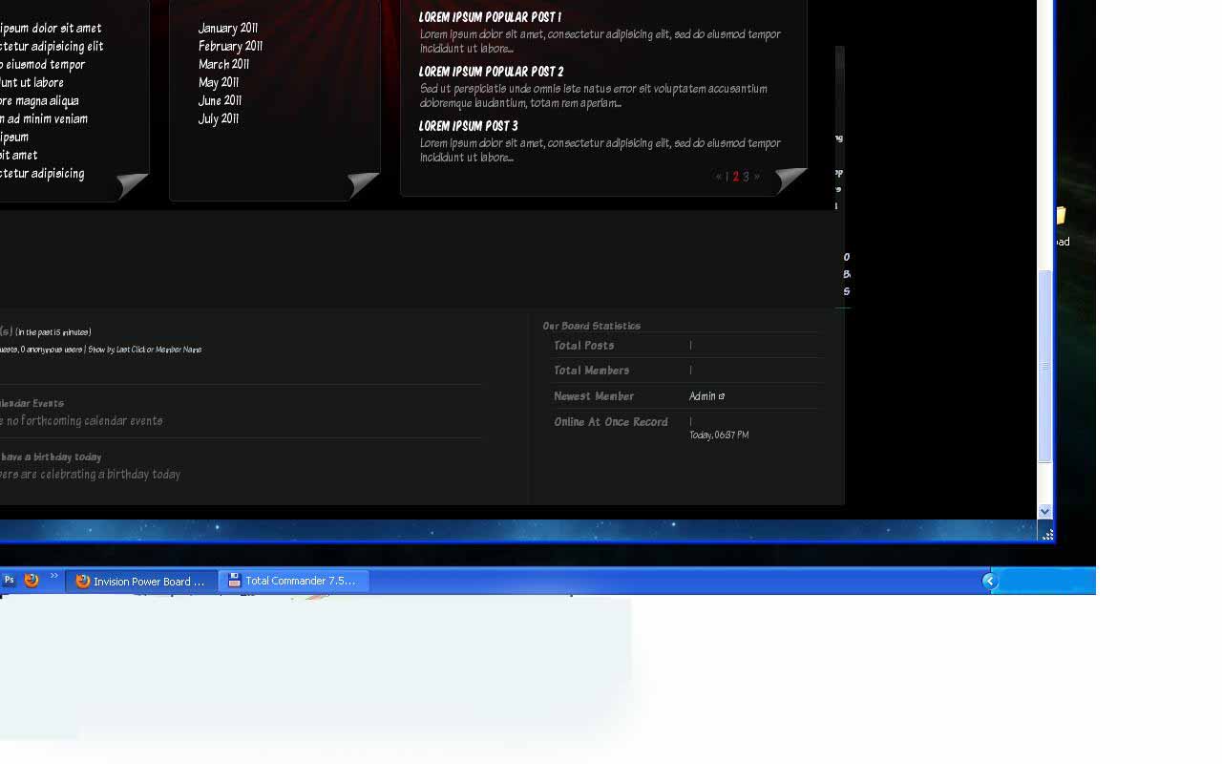
Task: Open July 2011 archive link
Action: click(x=219, y=119)
